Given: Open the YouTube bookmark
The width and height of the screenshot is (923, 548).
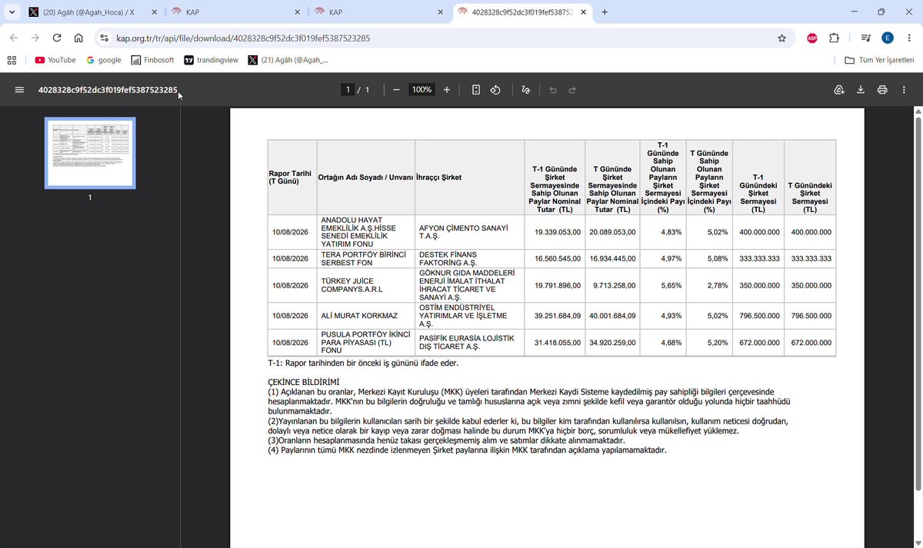Looking at the screenshot, I should tap(55, 60).
